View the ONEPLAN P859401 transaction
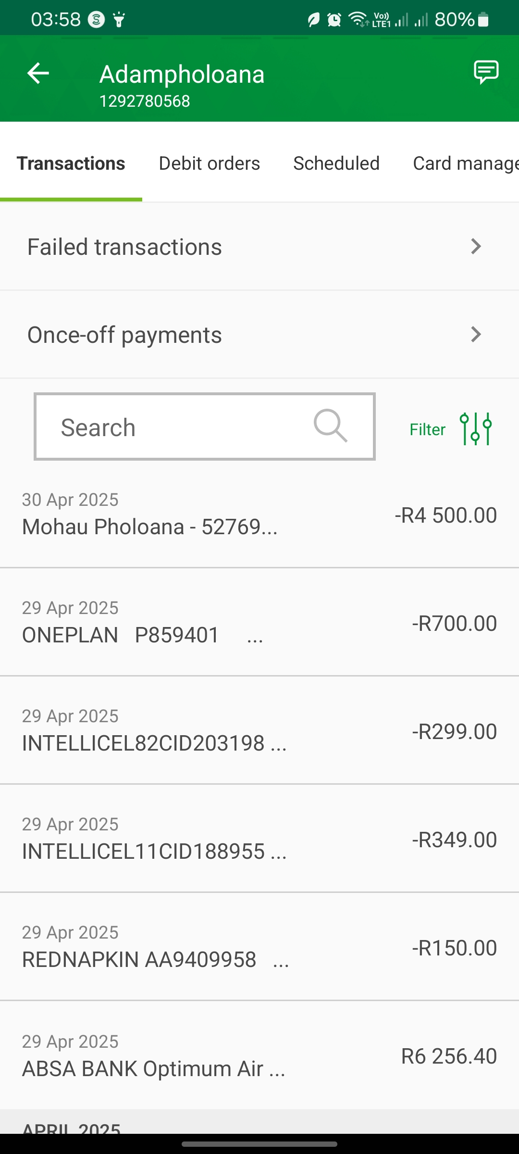 tap(259, 623)
